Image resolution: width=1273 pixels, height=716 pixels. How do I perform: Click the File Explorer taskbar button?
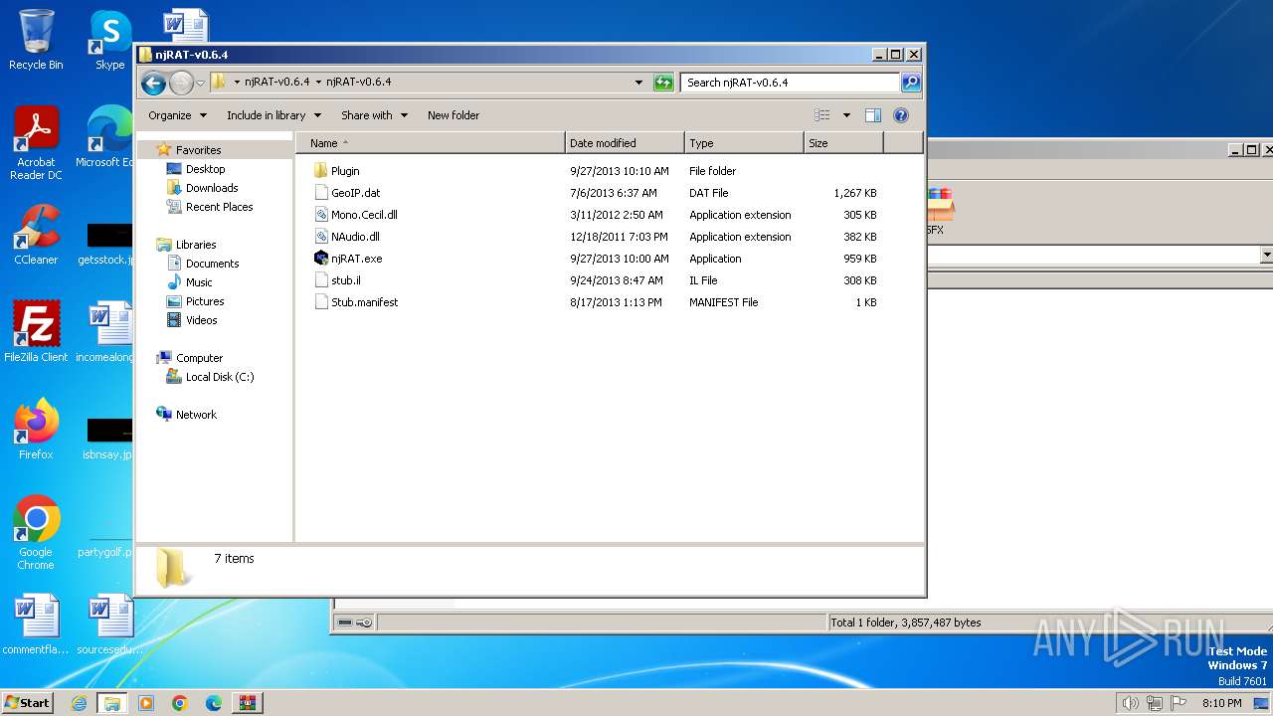click(x=112, y=703)
